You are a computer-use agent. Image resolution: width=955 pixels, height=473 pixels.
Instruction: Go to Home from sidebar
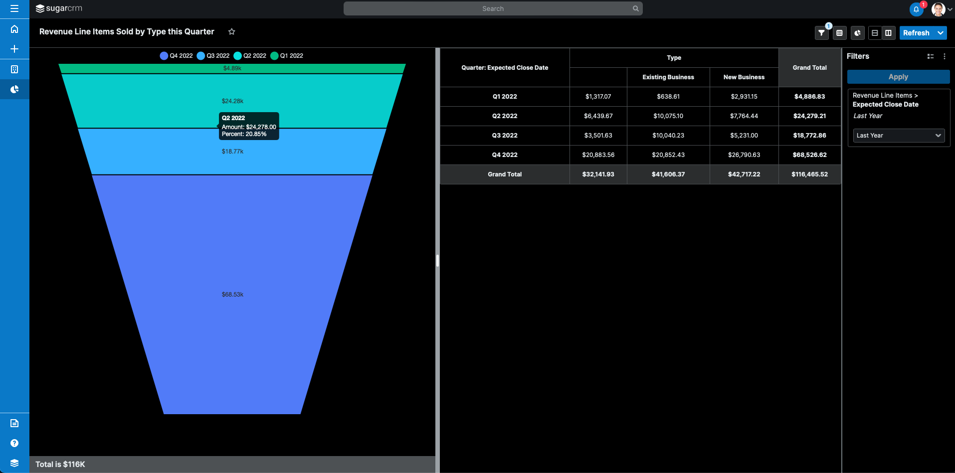[14, 29]
